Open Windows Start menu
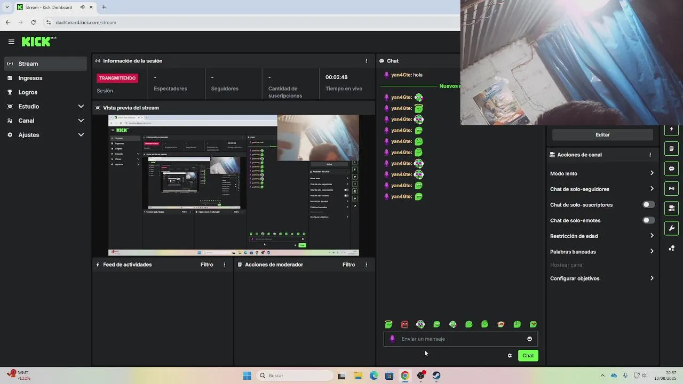Viewport: 683px width, 384px height. coord(247,375)
